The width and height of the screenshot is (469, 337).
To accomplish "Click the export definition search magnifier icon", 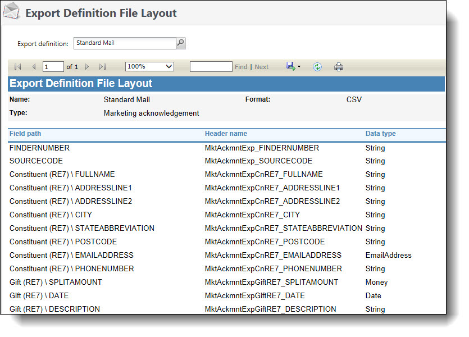I will (180, 43).
